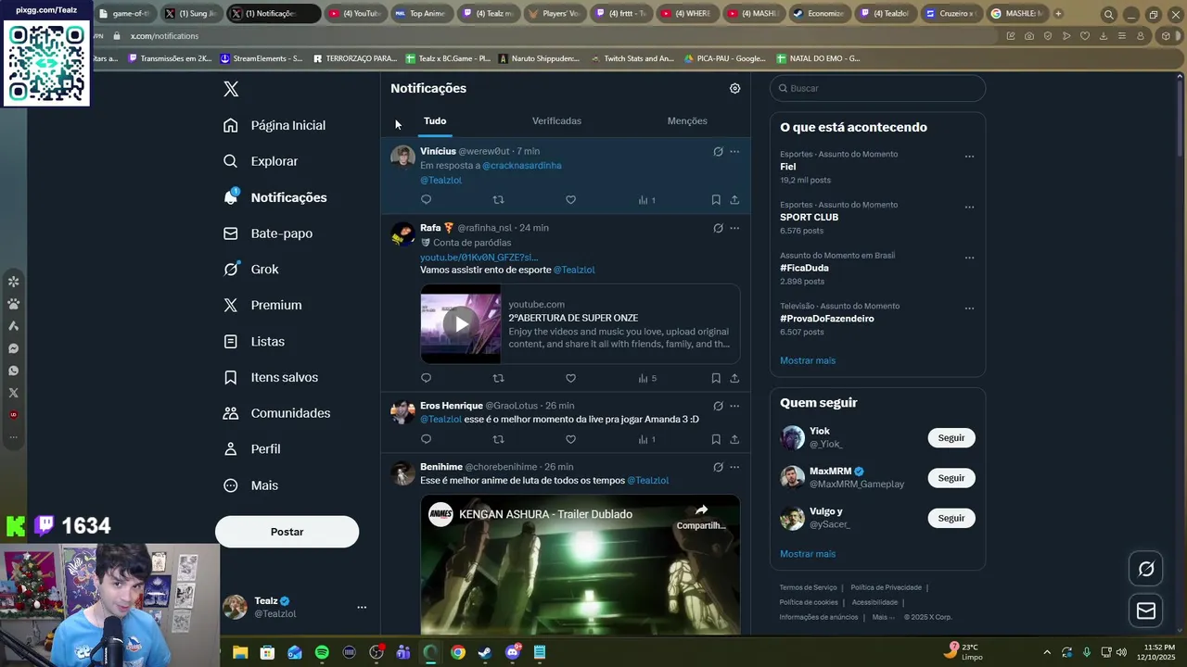
Task: Like Rafa's Super Onze post
Action: point(570,378)
